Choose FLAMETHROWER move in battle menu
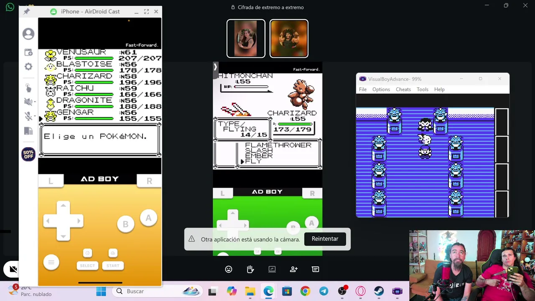Screen dimensions: 535x301 (278, 145)
